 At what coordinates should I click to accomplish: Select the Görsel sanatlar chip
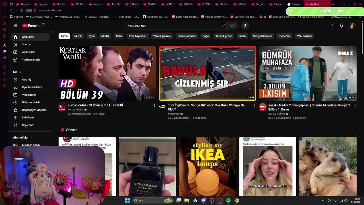point(187,36)
